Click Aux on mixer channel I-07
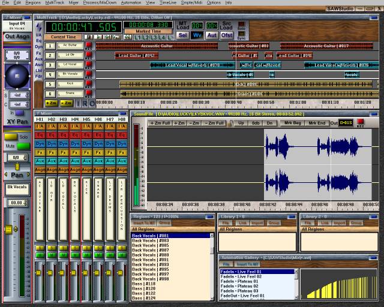Image resolution: width=384 pixels, height=307 pixels. (111, 161)
